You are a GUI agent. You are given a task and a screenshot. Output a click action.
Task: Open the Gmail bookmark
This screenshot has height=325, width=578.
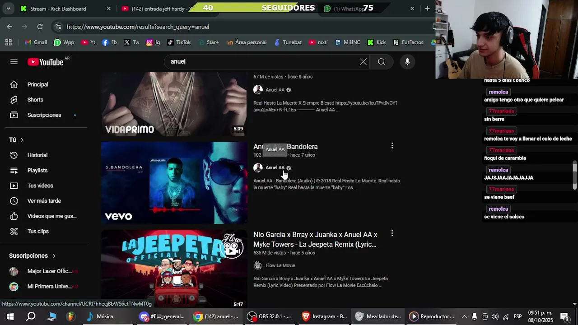(x=36, y=42)
